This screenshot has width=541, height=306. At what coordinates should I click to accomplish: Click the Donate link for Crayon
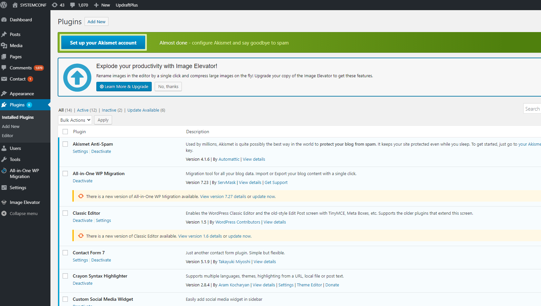(332, 285)
